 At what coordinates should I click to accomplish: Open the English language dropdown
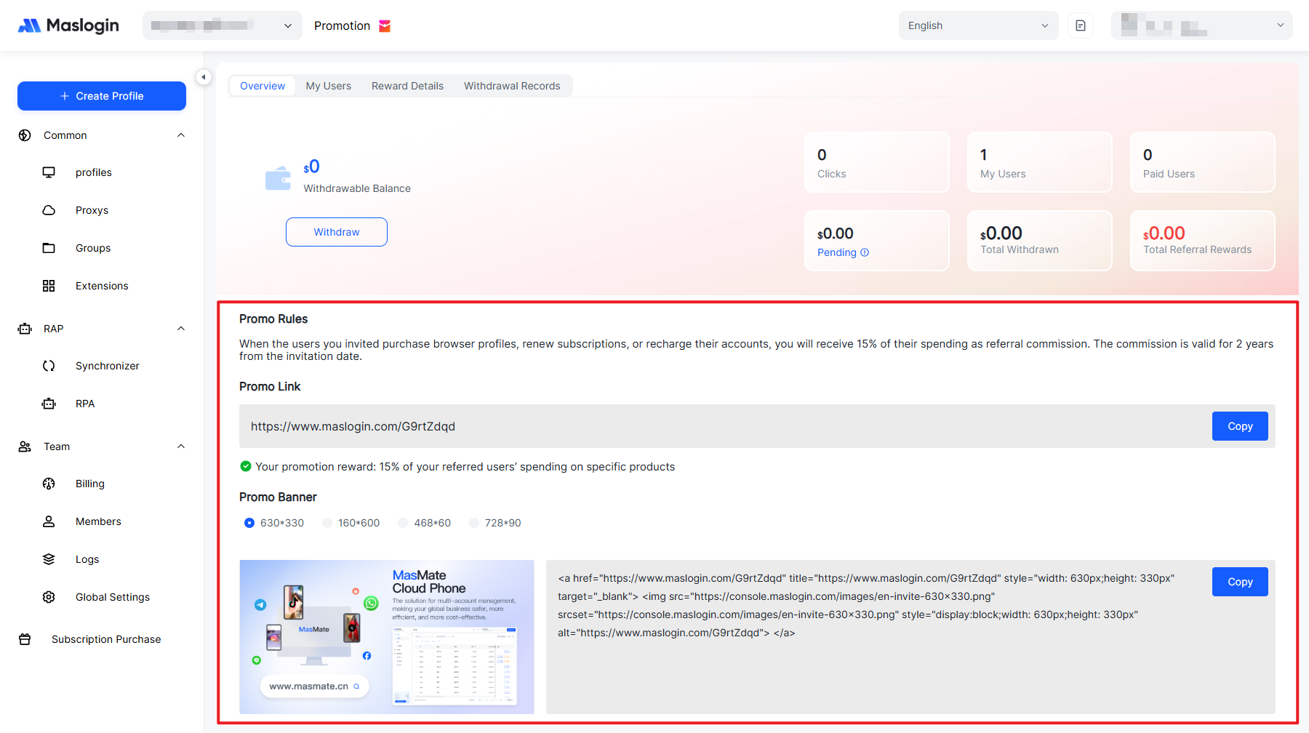pyautogui.click(x=978, y=25)
